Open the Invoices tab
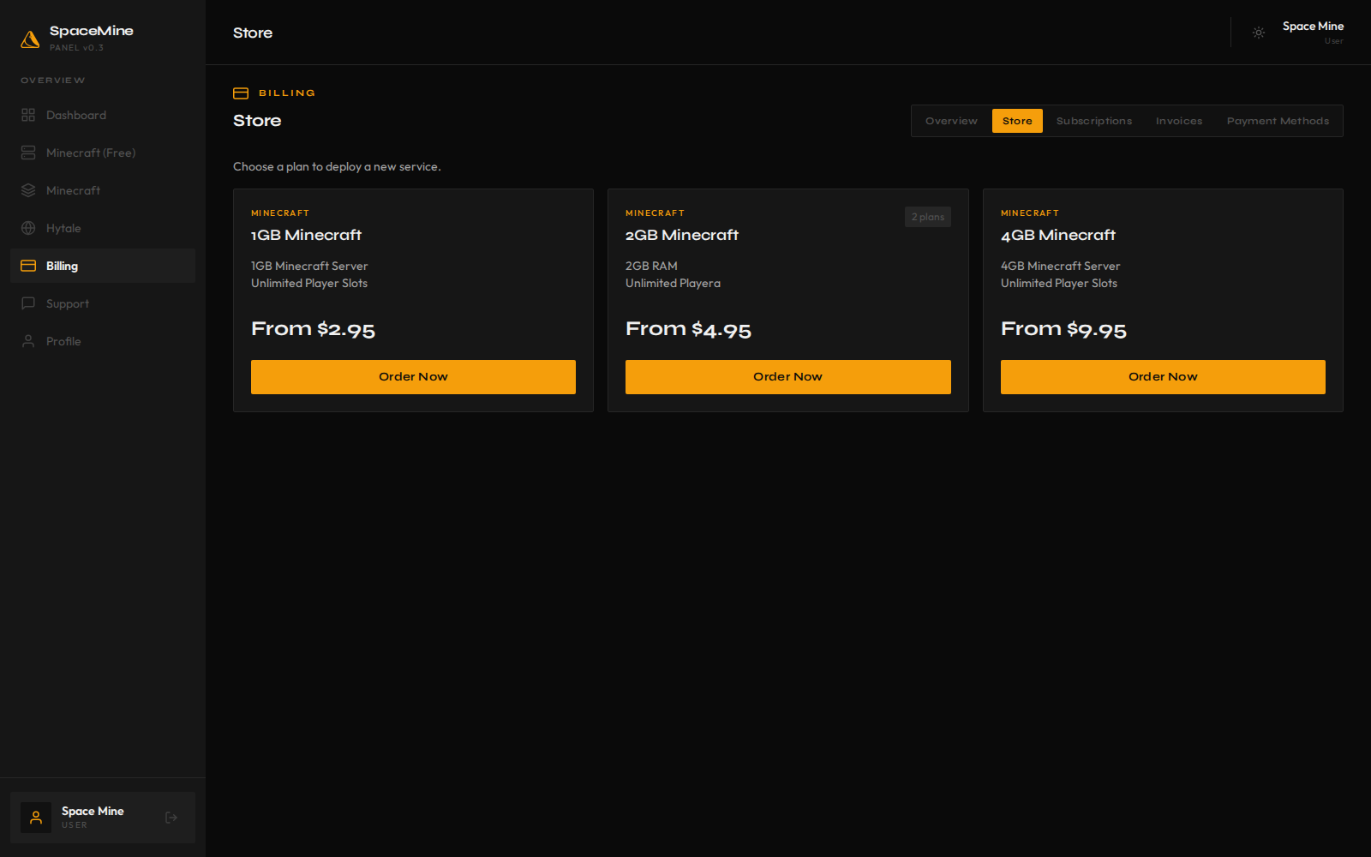Viewport: 1371px width, 857px height. click(1179, 121)
